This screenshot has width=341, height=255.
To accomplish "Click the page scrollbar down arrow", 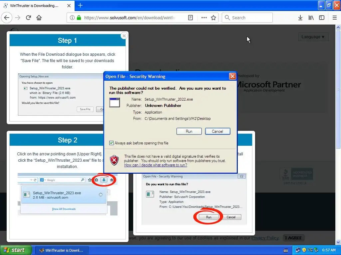I will (x=338, y=242).
